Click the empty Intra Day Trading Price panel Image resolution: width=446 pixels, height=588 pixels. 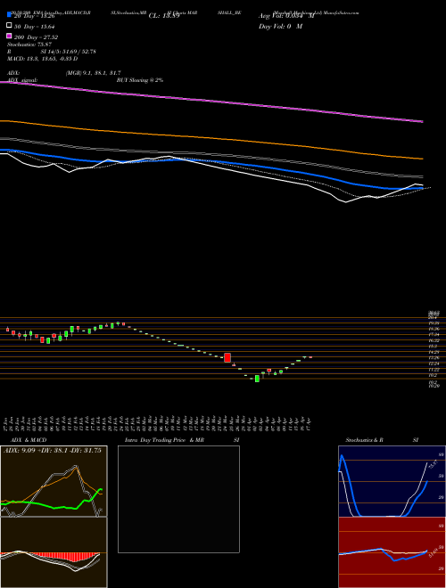[x=178, y=499]
